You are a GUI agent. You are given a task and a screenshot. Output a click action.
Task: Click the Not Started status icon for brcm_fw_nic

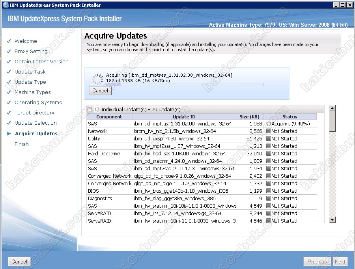click(269, 131)
